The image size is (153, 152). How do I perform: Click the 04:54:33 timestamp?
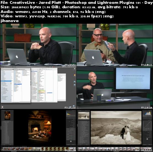pyautogui.click(x=147, y=150)
